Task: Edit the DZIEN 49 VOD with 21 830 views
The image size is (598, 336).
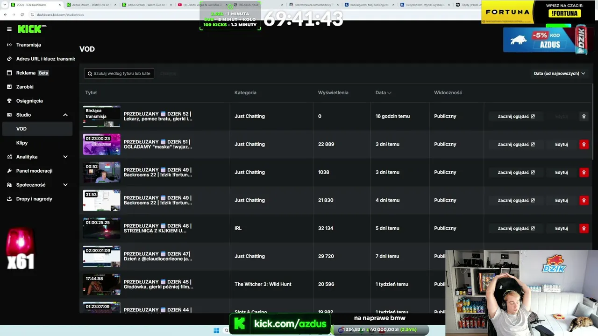Action: click(x=562, y=200)
